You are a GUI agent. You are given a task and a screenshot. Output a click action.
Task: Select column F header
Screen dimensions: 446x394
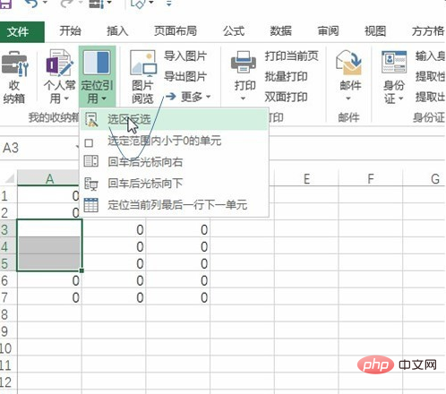point(371,179)
